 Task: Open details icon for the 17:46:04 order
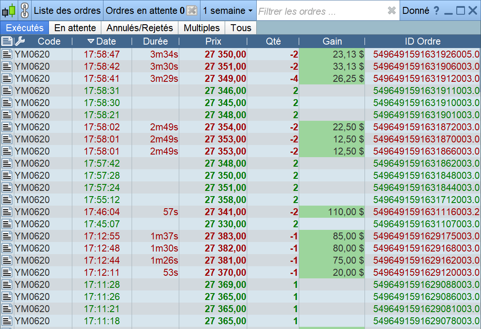[7, 212]
